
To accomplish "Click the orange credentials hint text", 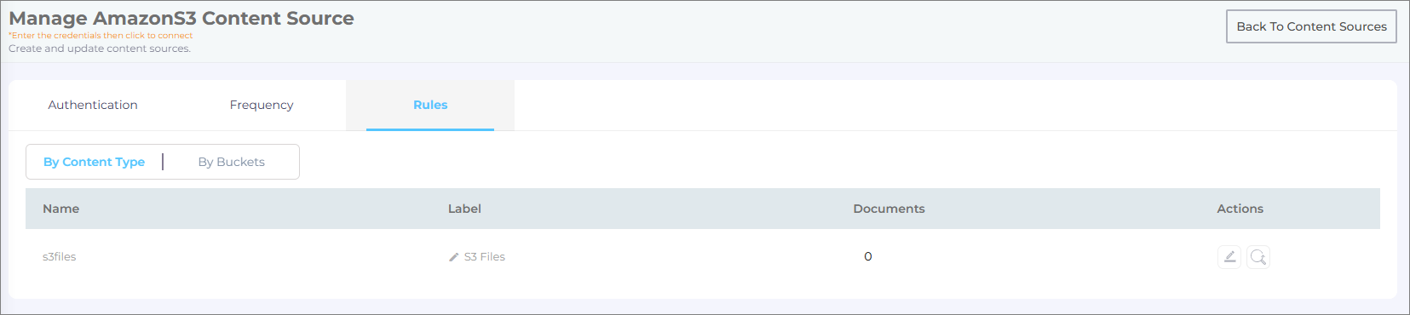I will pos(101,36).
